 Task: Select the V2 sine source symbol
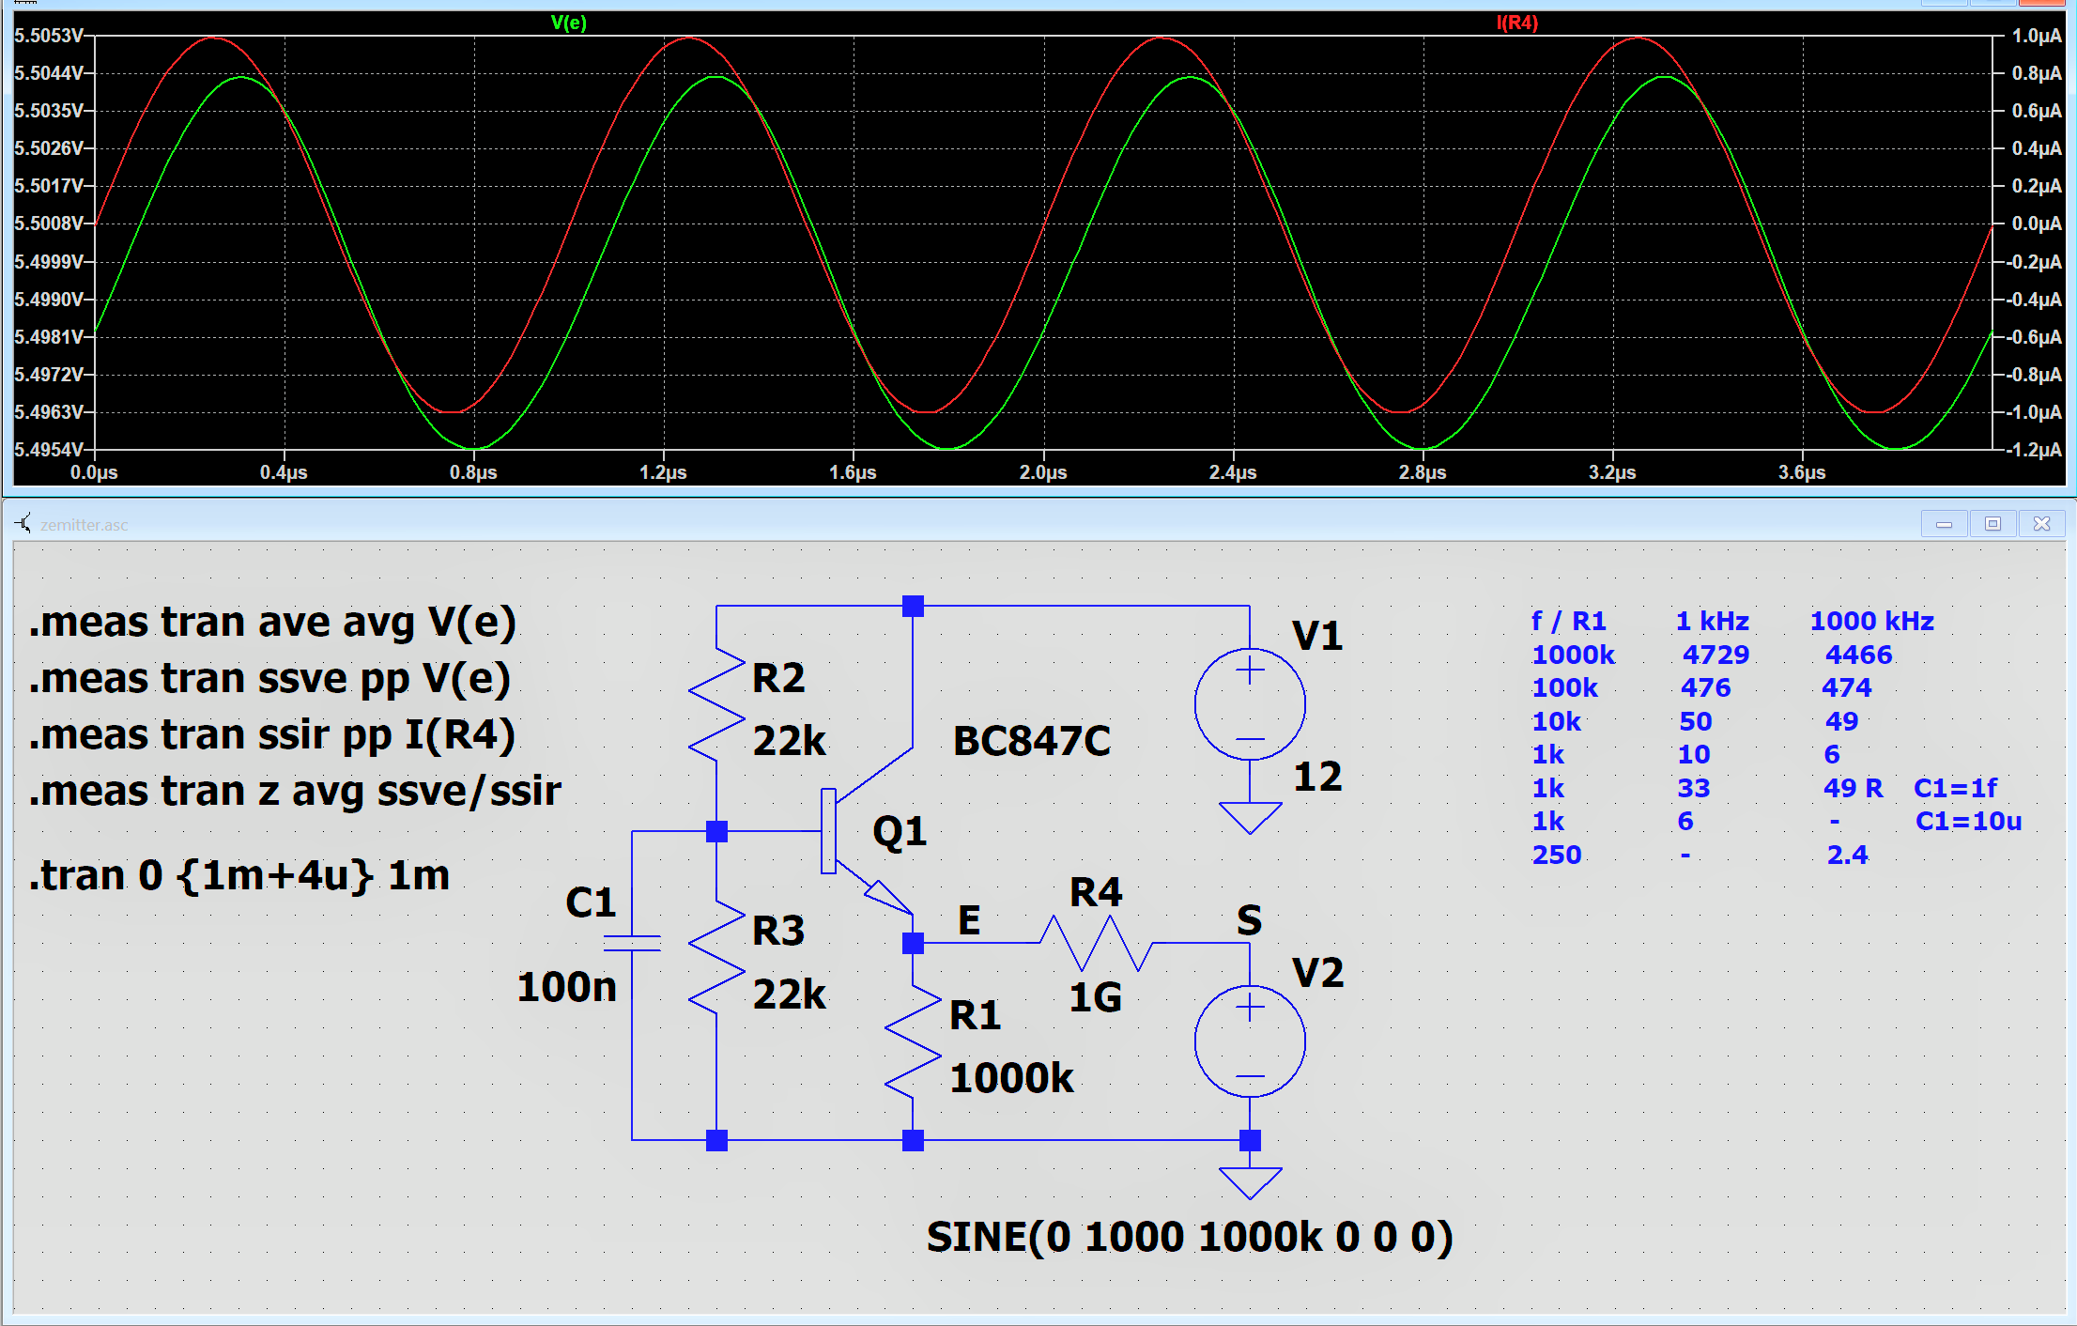1250,1041
